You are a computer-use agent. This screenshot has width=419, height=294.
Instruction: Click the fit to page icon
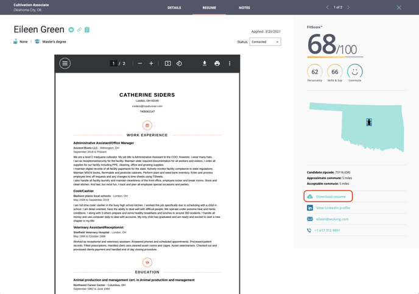click(x=167, y=63)
